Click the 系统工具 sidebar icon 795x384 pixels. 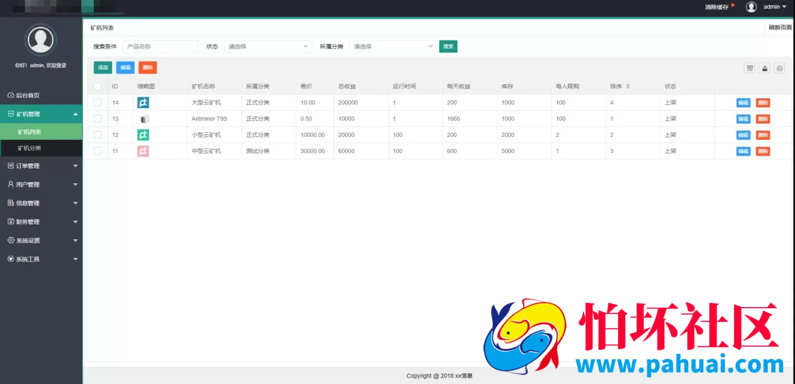click(11, 259)
